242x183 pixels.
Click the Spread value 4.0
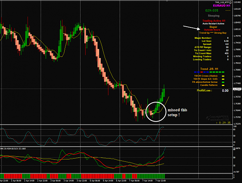tap(227, 44)
